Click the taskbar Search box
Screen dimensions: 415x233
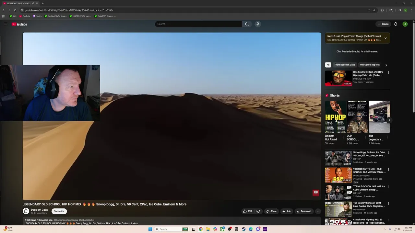171,229
